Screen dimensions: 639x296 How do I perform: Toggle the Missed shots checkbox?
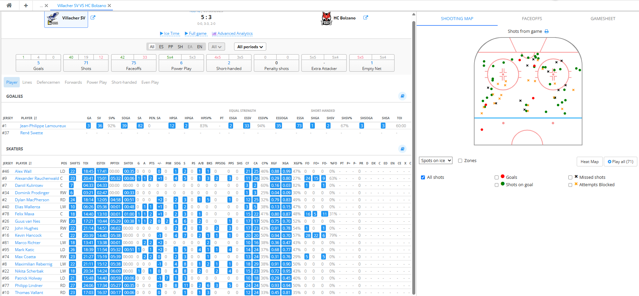570,177
